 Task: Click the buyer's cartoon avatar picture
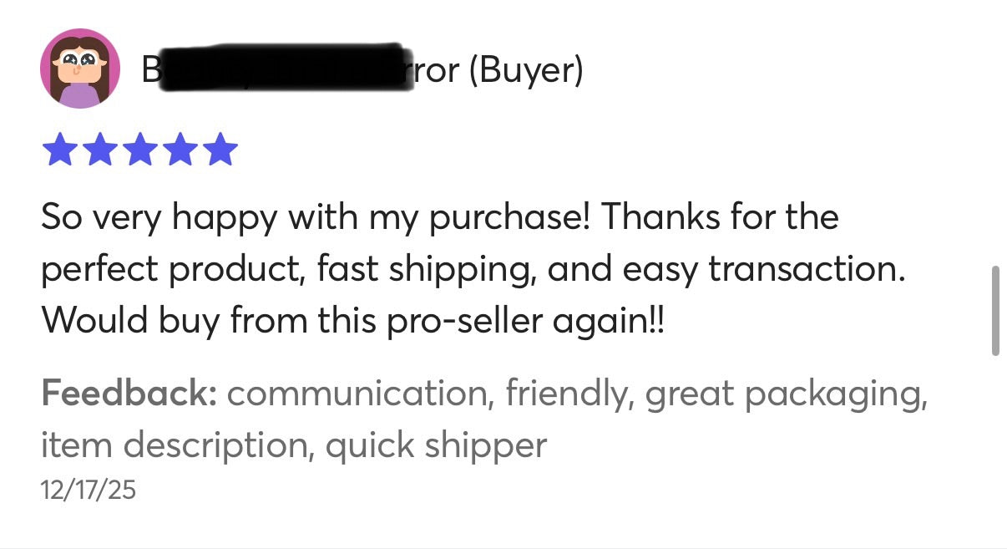[x=80, y=69]
